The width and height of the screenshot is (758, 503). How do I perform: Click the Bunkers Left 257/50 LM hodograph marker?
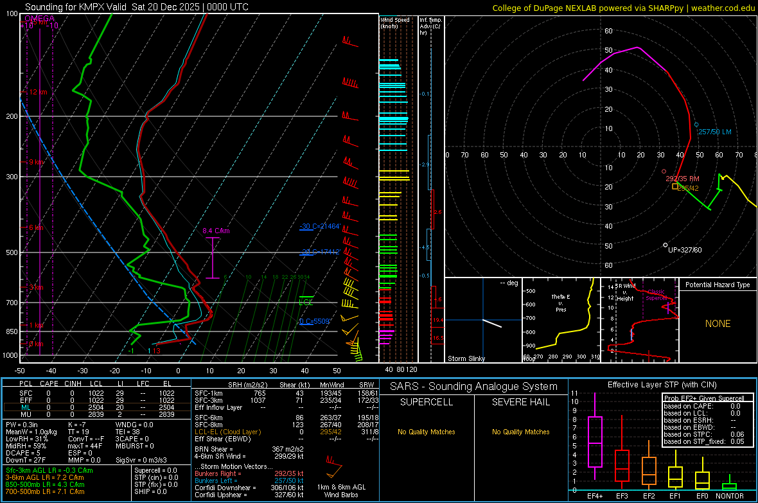point(696,125)
